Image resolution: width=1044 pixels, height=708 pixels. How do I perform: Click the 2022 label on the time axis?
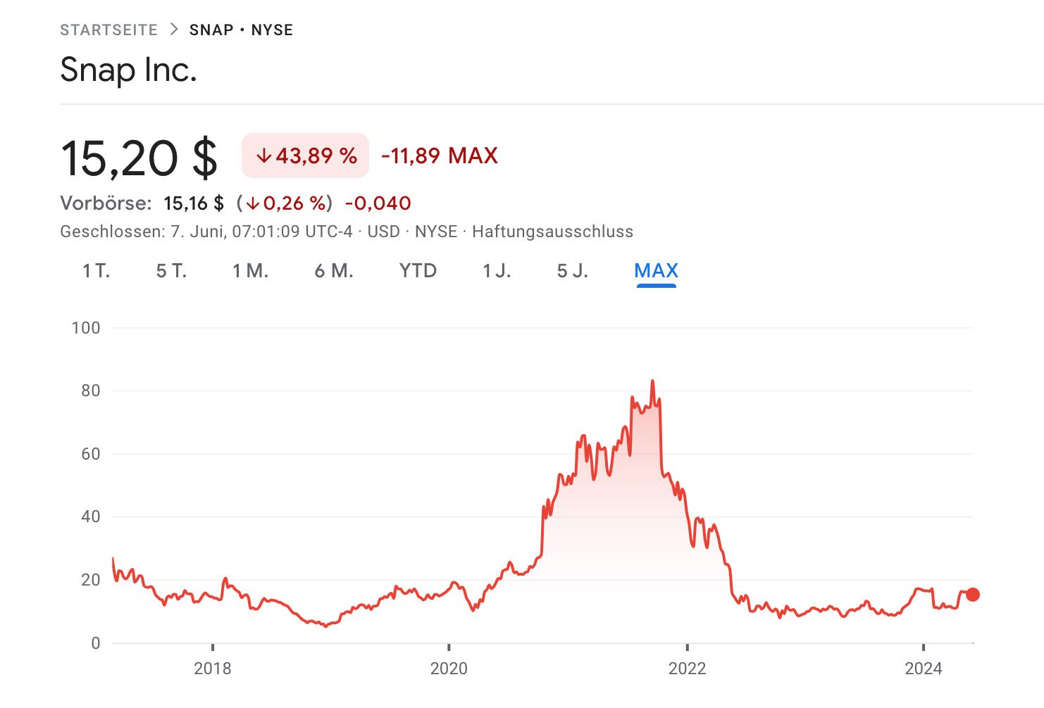tap(687, 669)
